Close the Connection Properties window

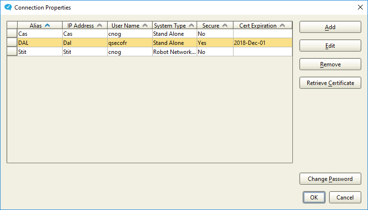click(360, 8)
